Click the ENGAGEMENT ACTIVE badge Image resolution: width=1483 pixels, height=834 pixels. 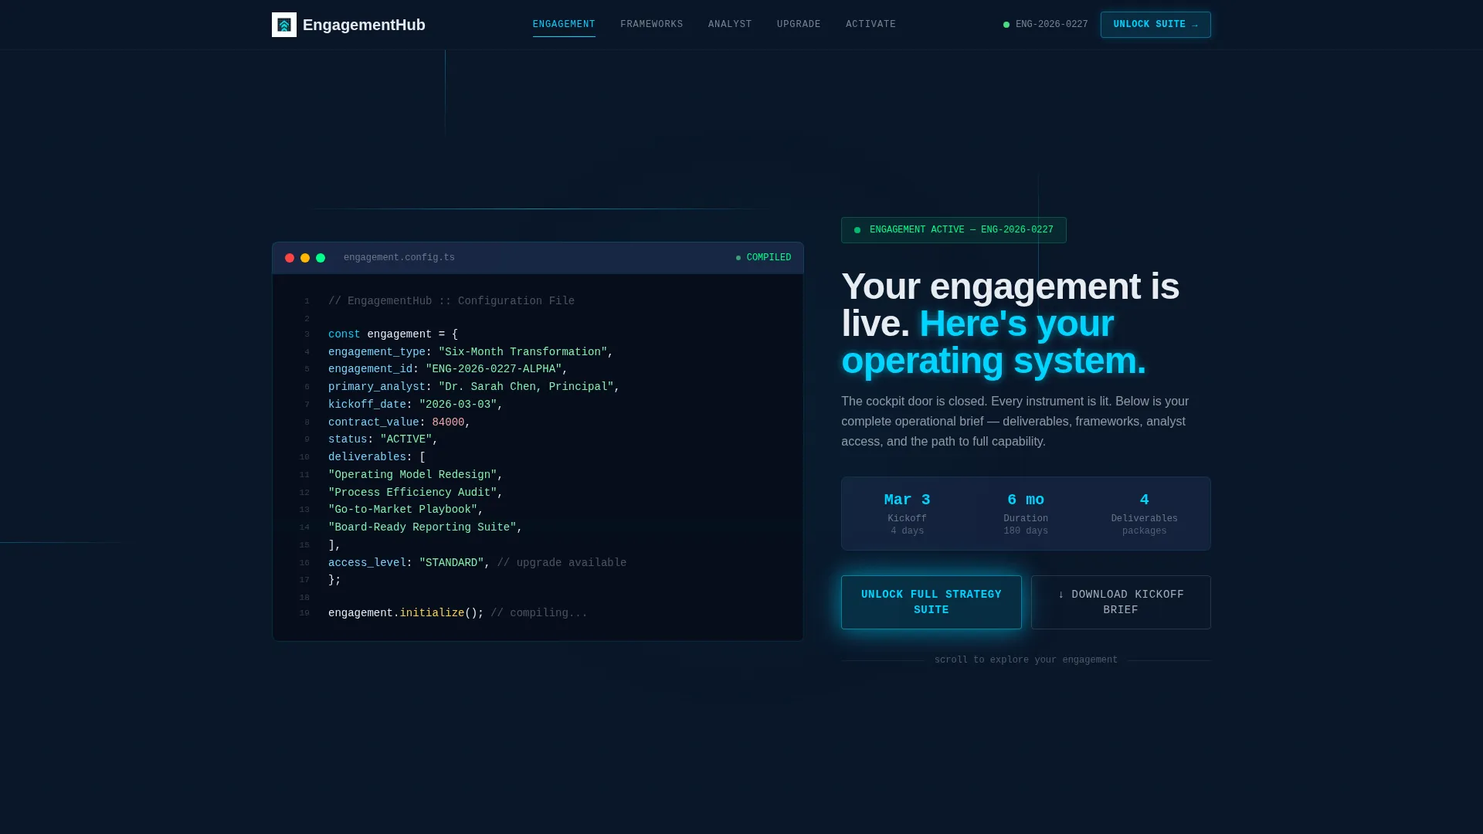click(954, 230)
